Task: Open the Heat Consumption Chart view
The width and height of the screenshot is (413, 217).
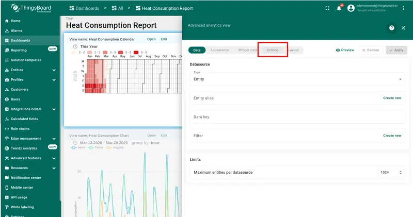Action: click(151, 136)
